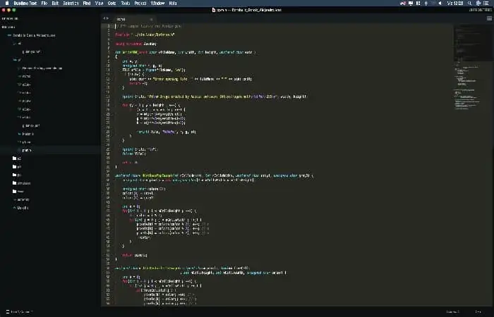Collapse the top project folder in sidebar

click(x=9, y=35)
